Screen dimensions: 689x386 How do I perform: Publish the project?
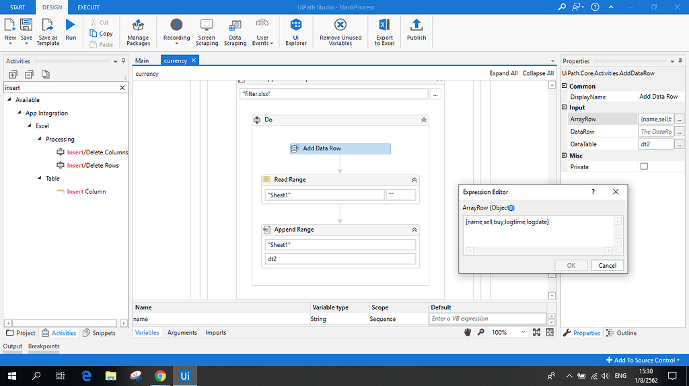pos(416,30)
